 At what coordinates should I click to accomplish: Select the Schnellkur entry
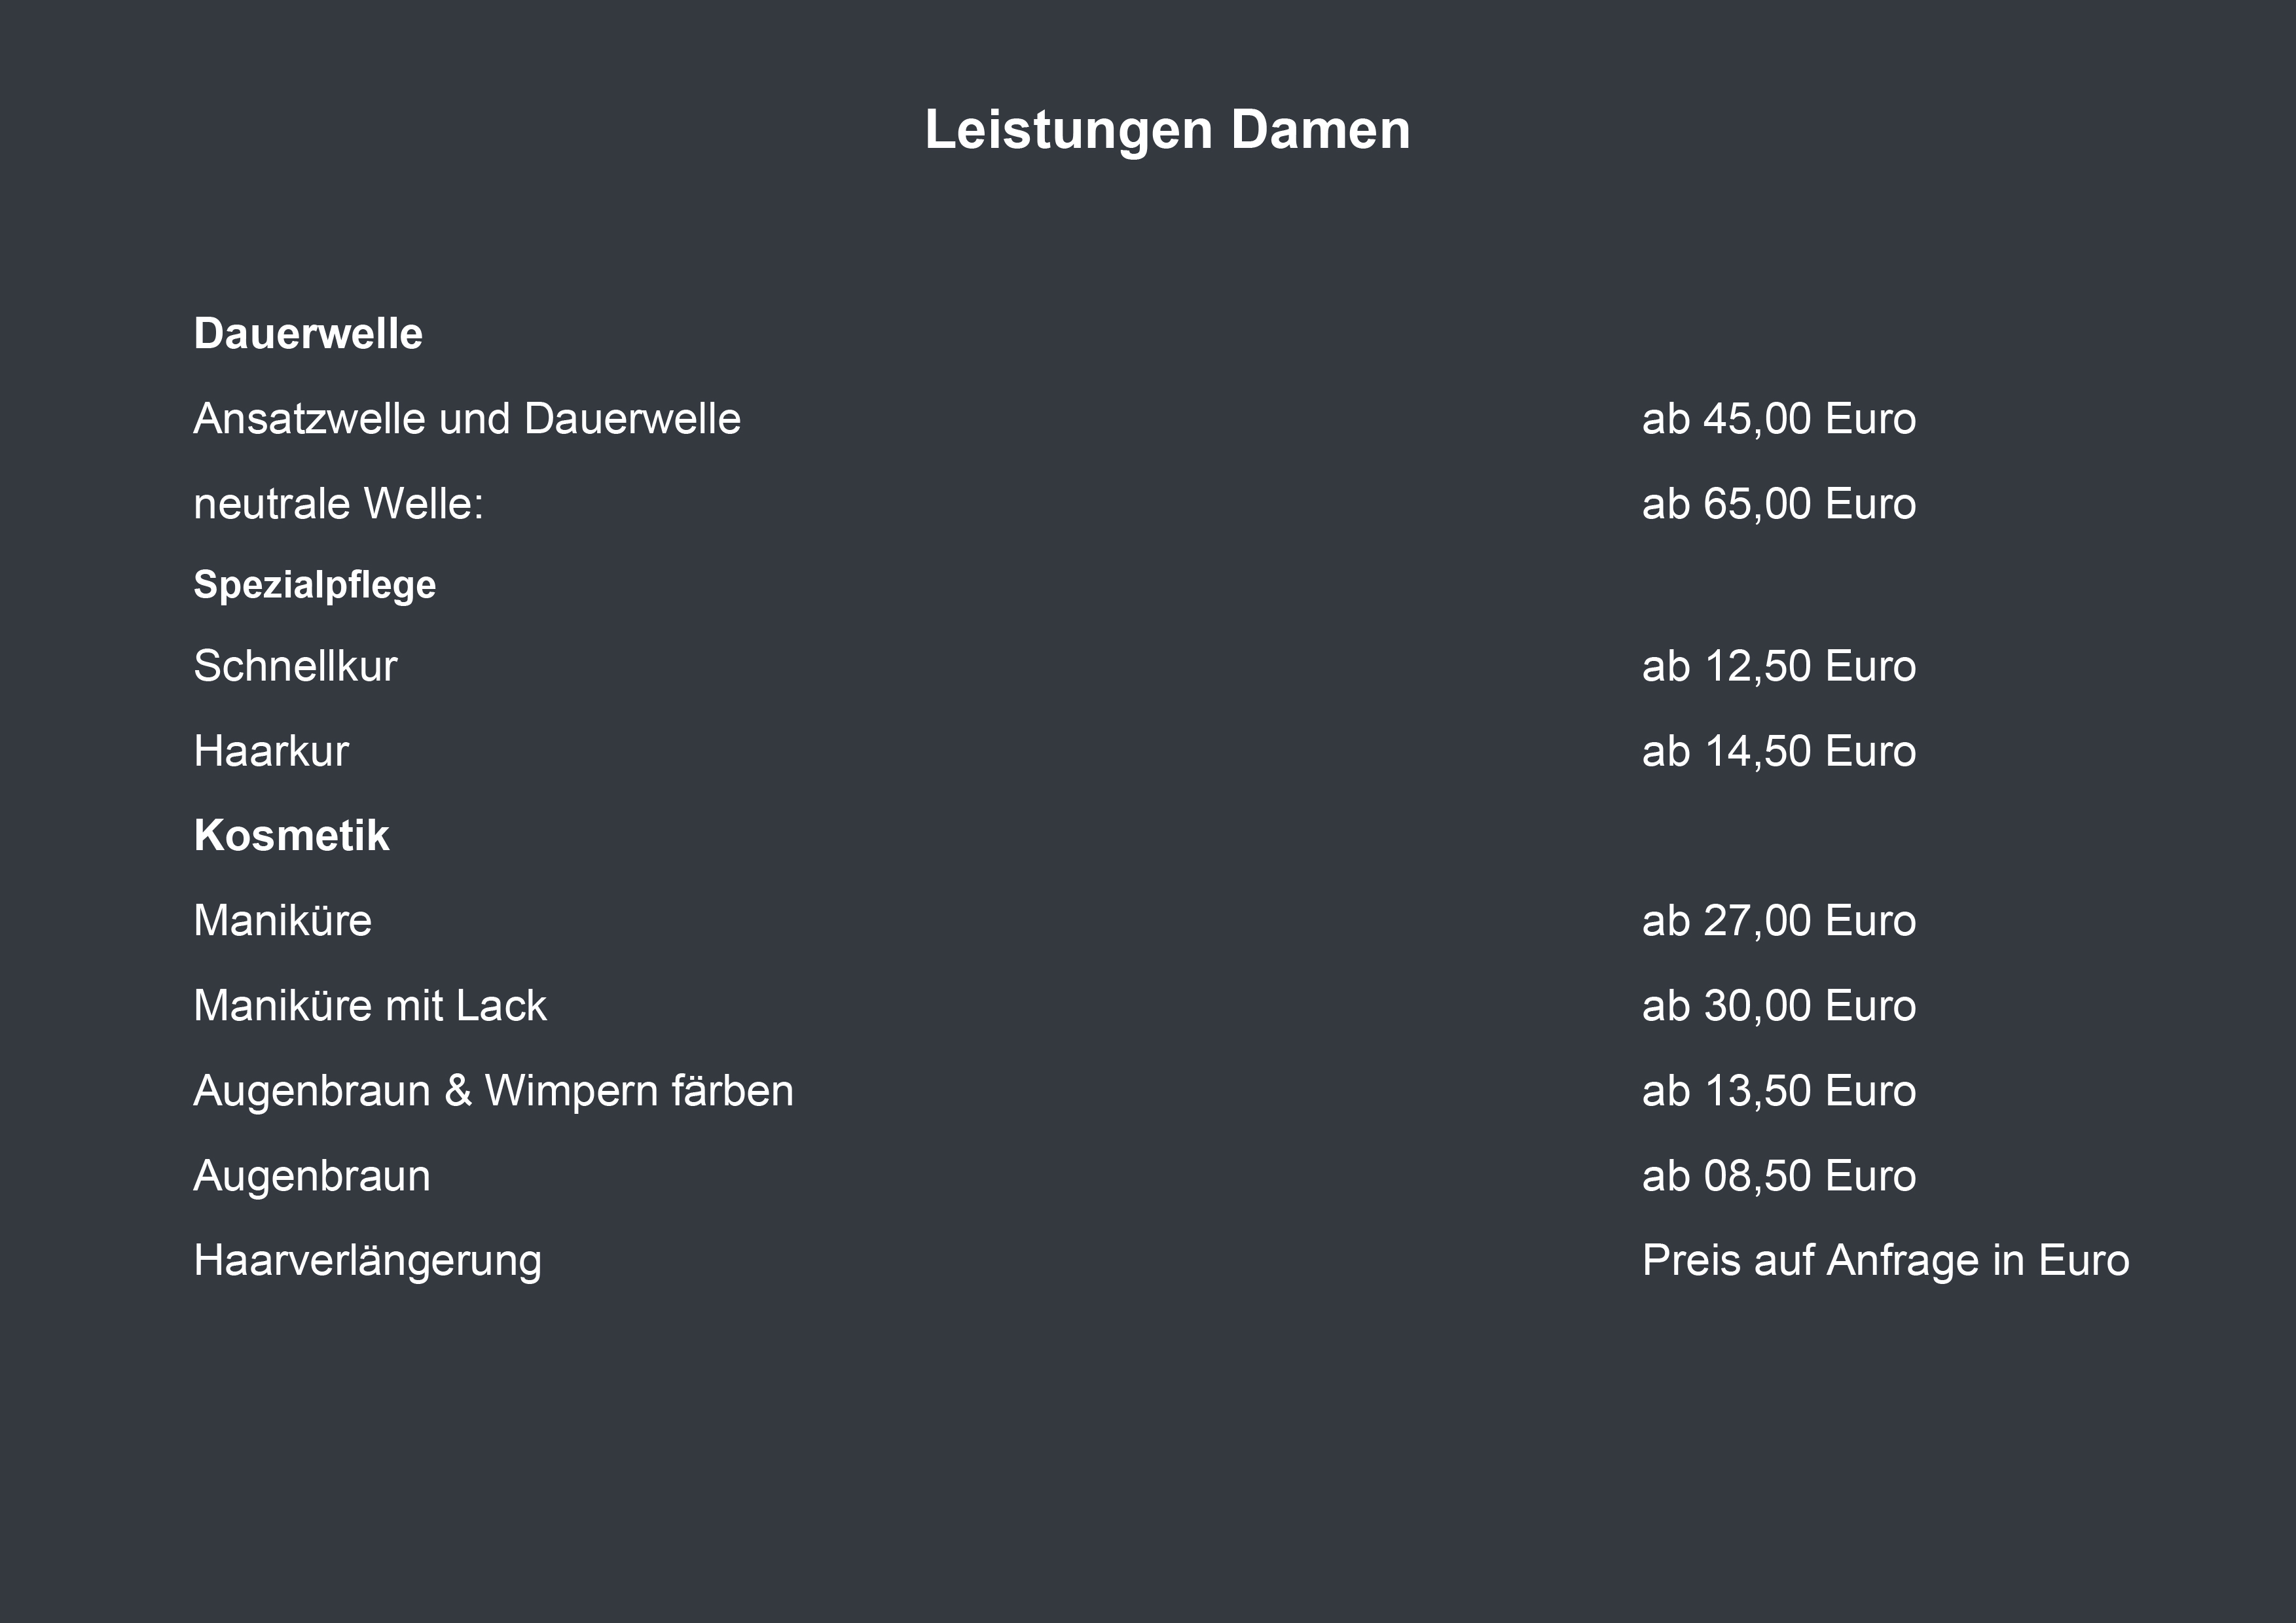295,666
